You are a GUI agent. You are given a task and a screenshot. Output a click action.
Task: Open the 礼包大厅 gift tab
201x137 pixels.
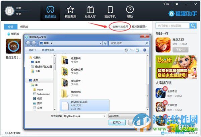90,12
